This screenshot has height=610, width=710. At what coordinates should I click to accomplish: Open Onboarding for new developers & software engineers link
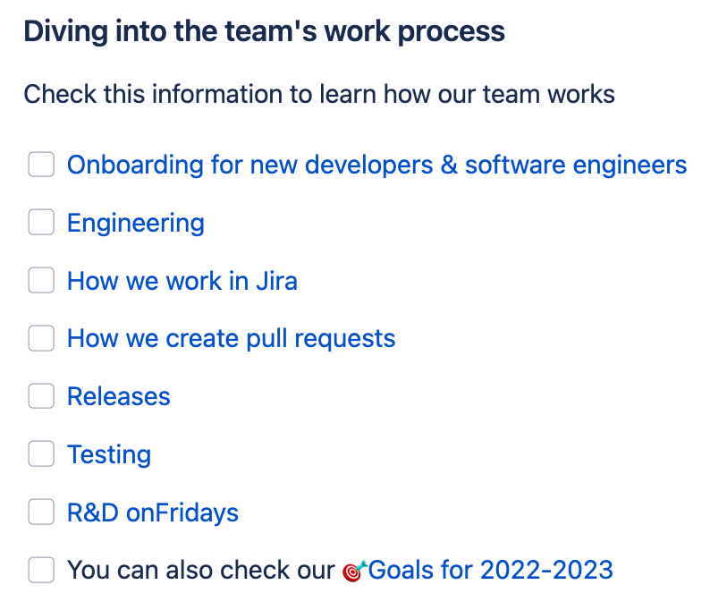376,165
